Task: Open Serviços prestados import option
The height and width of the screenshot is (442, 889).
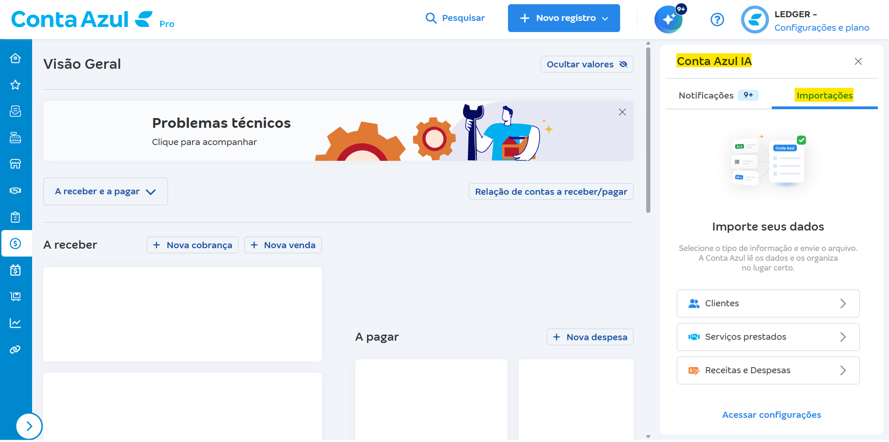Action: pyautogui.click(x=768, y=337)
